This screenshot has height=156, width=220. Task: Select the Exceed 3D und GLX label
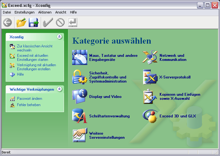[178, 116]
